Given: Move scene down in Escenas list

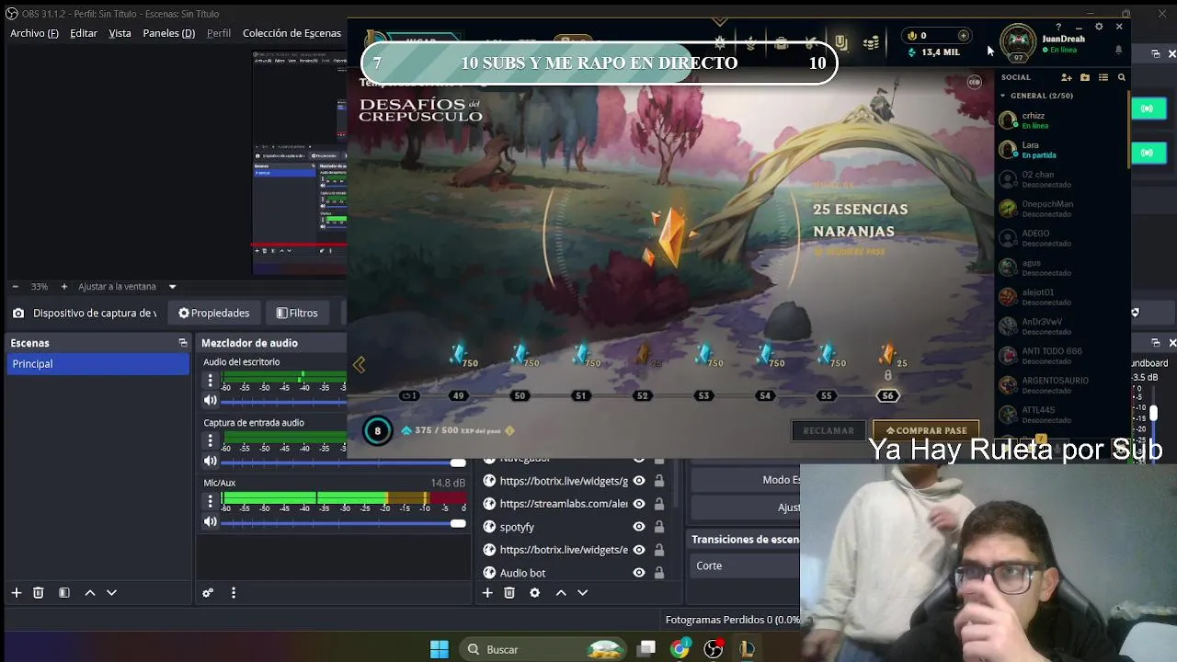Looking at the screenshot, I should point(111,593).
